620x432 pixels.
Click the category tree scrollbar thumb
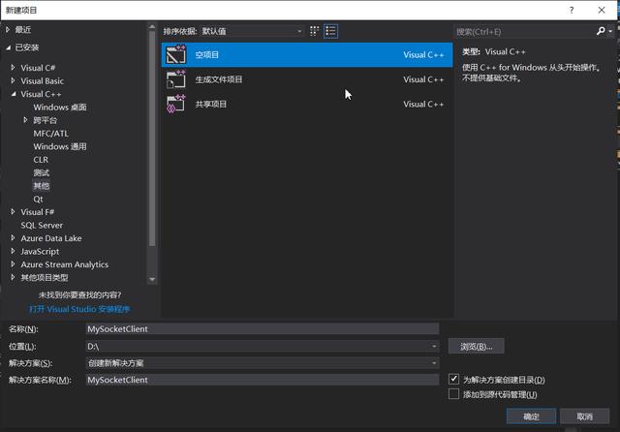(152, 139)
